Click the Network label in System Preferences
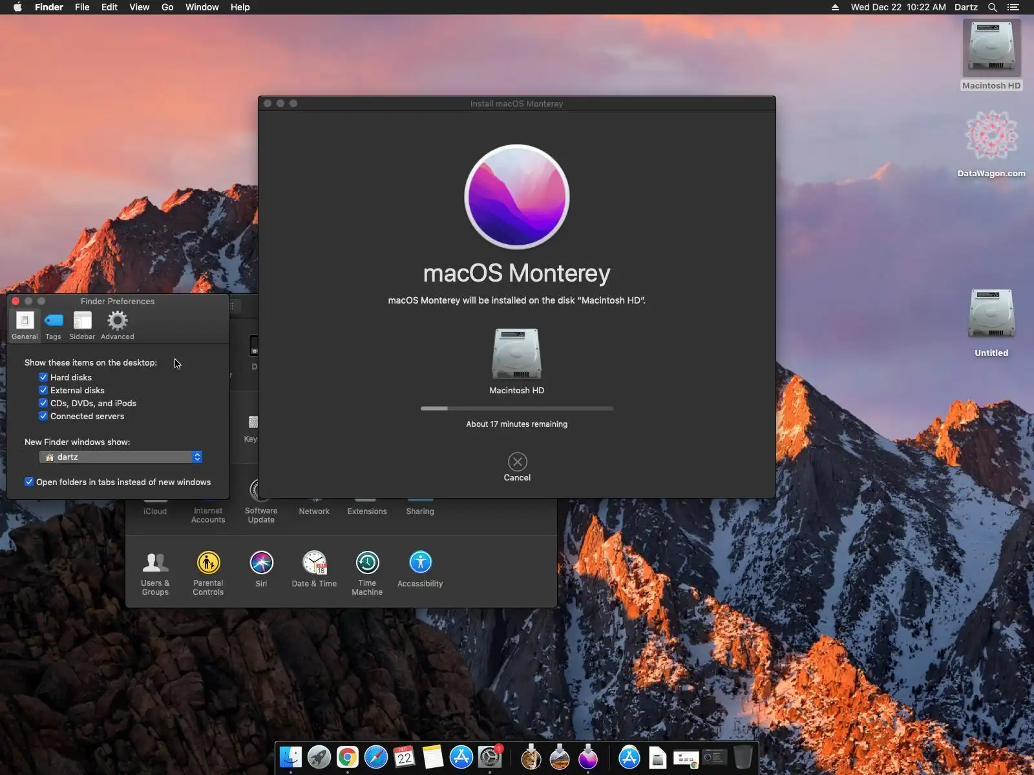The image size is (1034, 775). 314,512
